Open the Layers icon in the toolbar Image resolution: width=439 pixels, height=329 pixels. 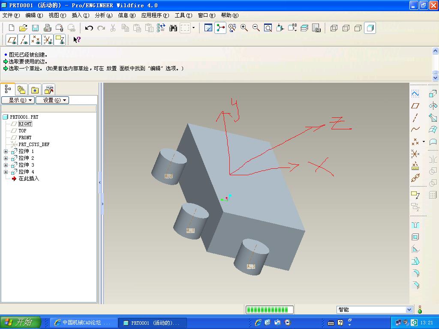pyautogui.click(x=304, y=28)
